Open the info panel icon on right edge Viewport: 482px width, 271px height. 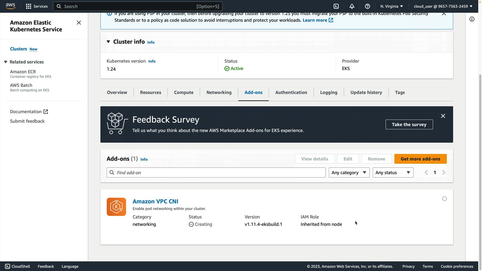(472, 19)
